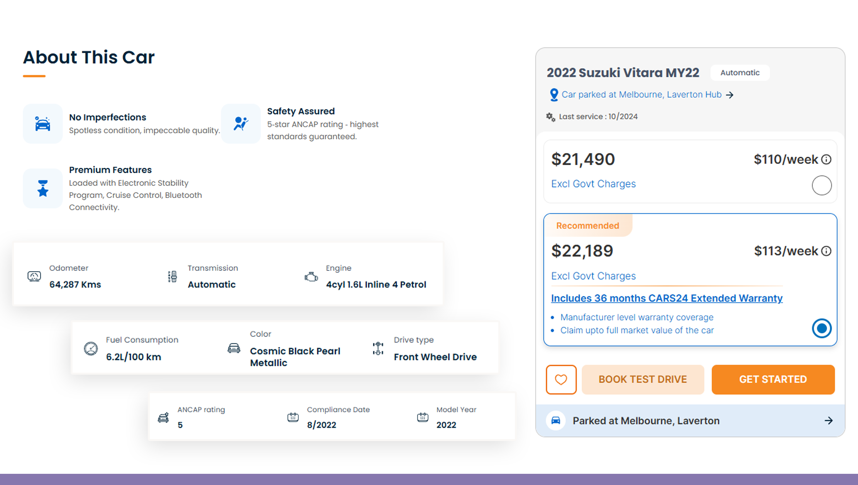Click the engine icon beside 4cyl 1.6L Petrol
858x485 pixels.
[x=311, y=276]
